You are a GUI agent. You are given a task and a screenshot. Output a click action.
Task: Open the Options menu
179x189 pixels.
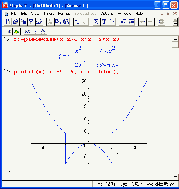(107, 14)
